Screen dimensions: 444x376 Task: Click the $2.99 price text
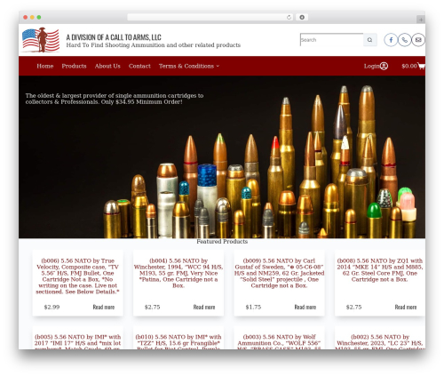pyautogui.click(x=52, y=307)
